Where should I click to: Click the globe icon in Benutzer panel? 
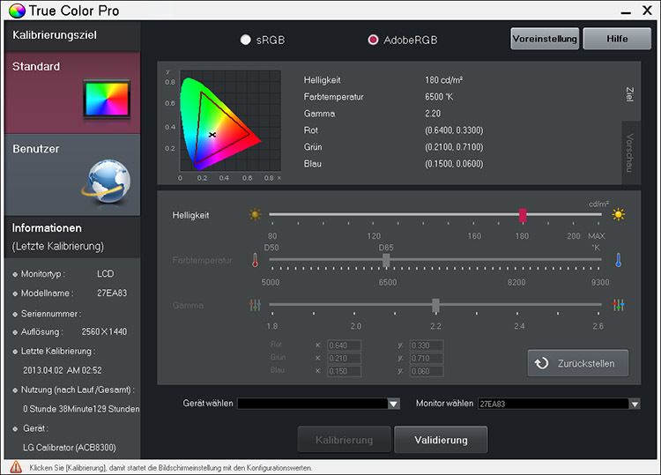coord(107,182)
